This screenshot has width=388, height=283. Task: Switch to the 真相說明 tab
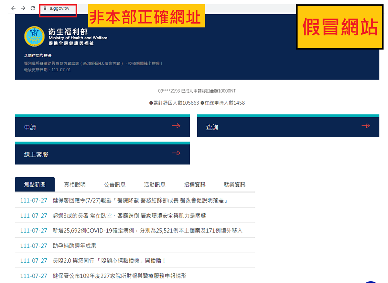point(75,185)
